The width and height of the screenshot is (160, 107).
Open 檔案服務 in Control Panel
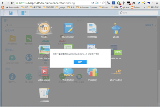click(x=29, y=40)
